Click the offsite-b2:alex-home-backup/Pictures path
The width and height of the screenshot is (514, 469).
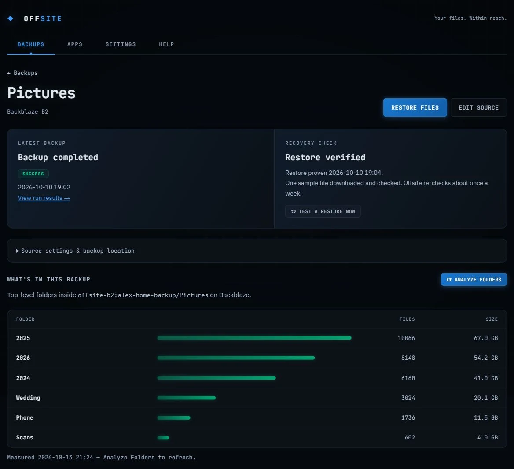tap(143, 295)
